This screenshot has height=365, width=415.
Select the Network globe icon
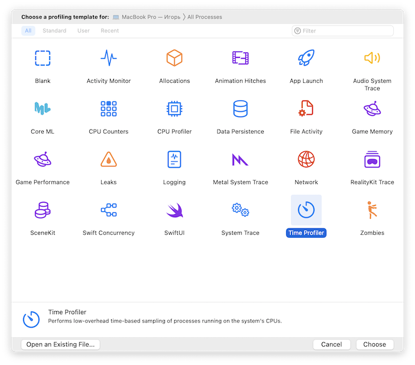pos(306,159)
